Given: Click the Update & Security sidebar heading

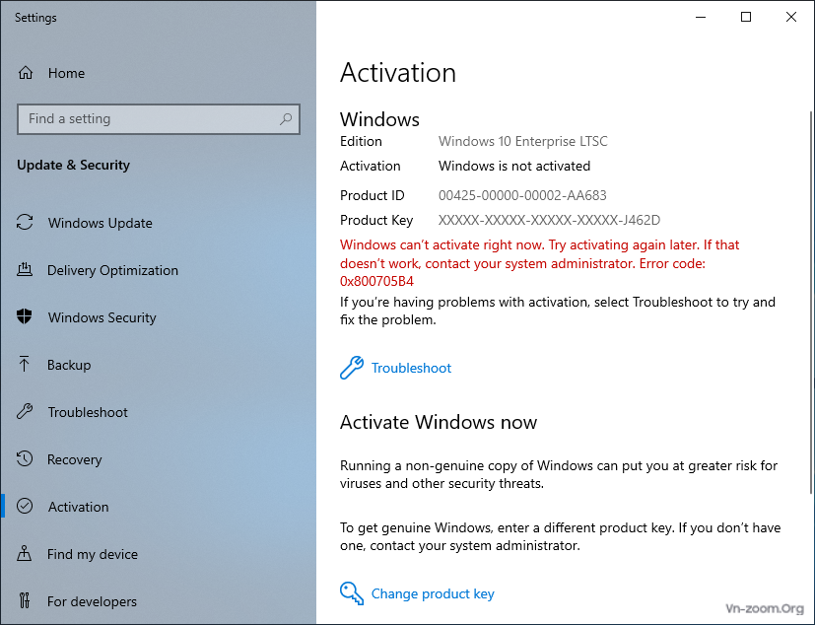Looking at the screenshot, I should pyautogui.click(x=73, y=166).
